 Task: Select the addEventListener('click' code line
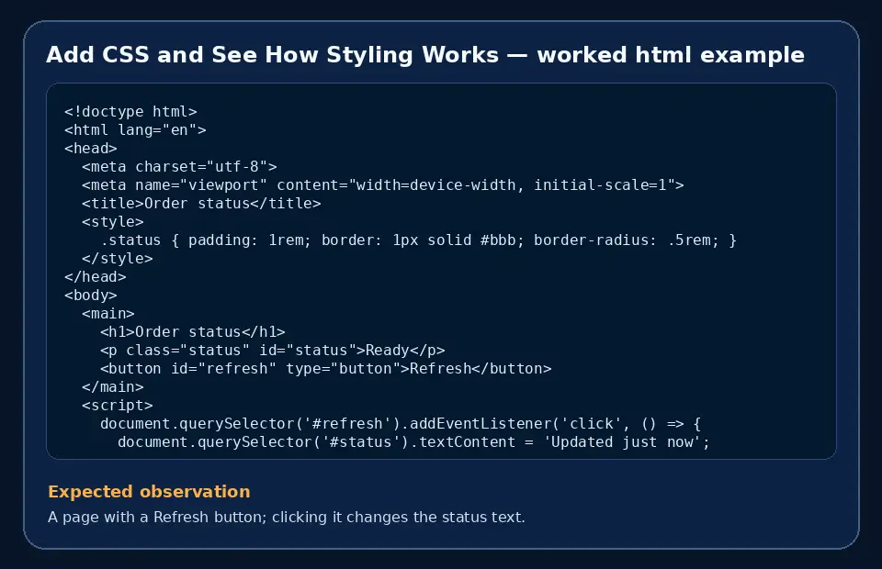[401, 424]
